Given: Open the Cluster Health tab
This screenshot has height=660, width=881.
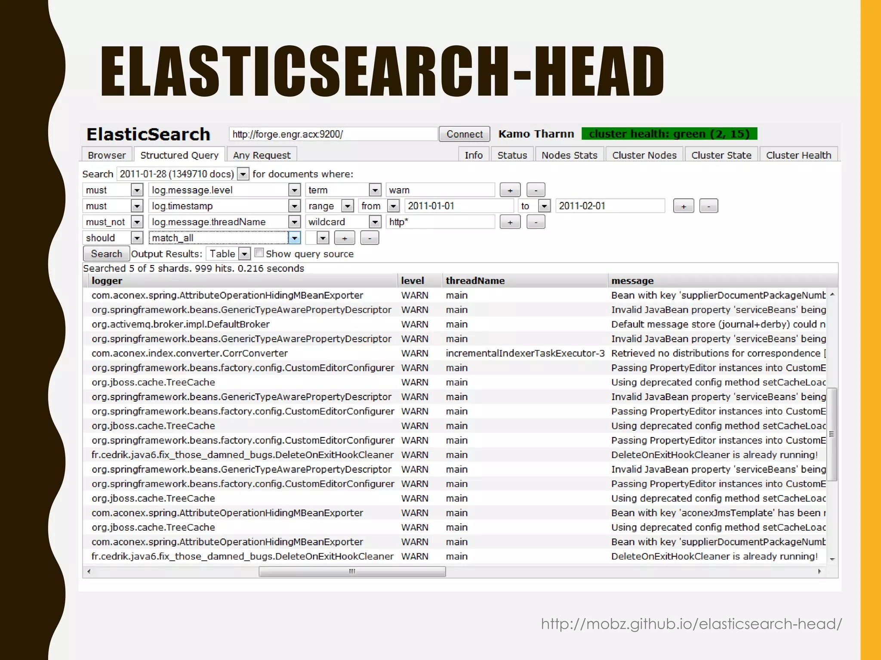Looking at the screenshot, I should click(x=799, y=155).
